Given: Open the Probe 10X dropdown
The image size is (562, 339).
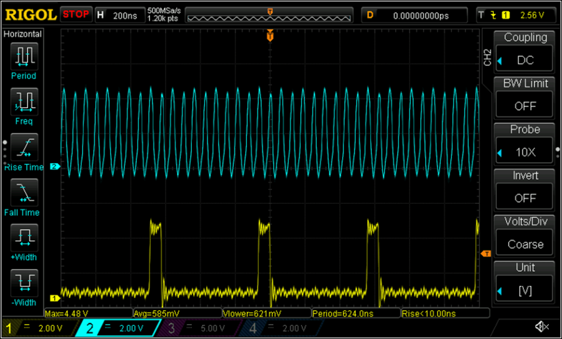Looking at the screenshot, I should (525, 152).
